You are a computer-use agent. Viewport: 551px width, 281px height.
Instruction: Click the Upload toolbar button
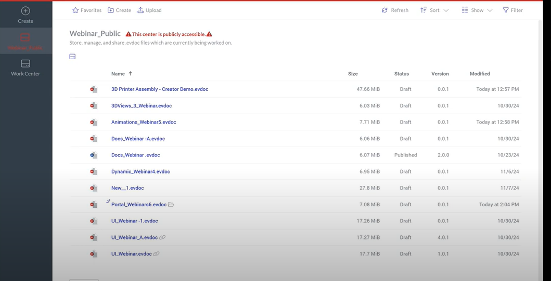point(149,10)
